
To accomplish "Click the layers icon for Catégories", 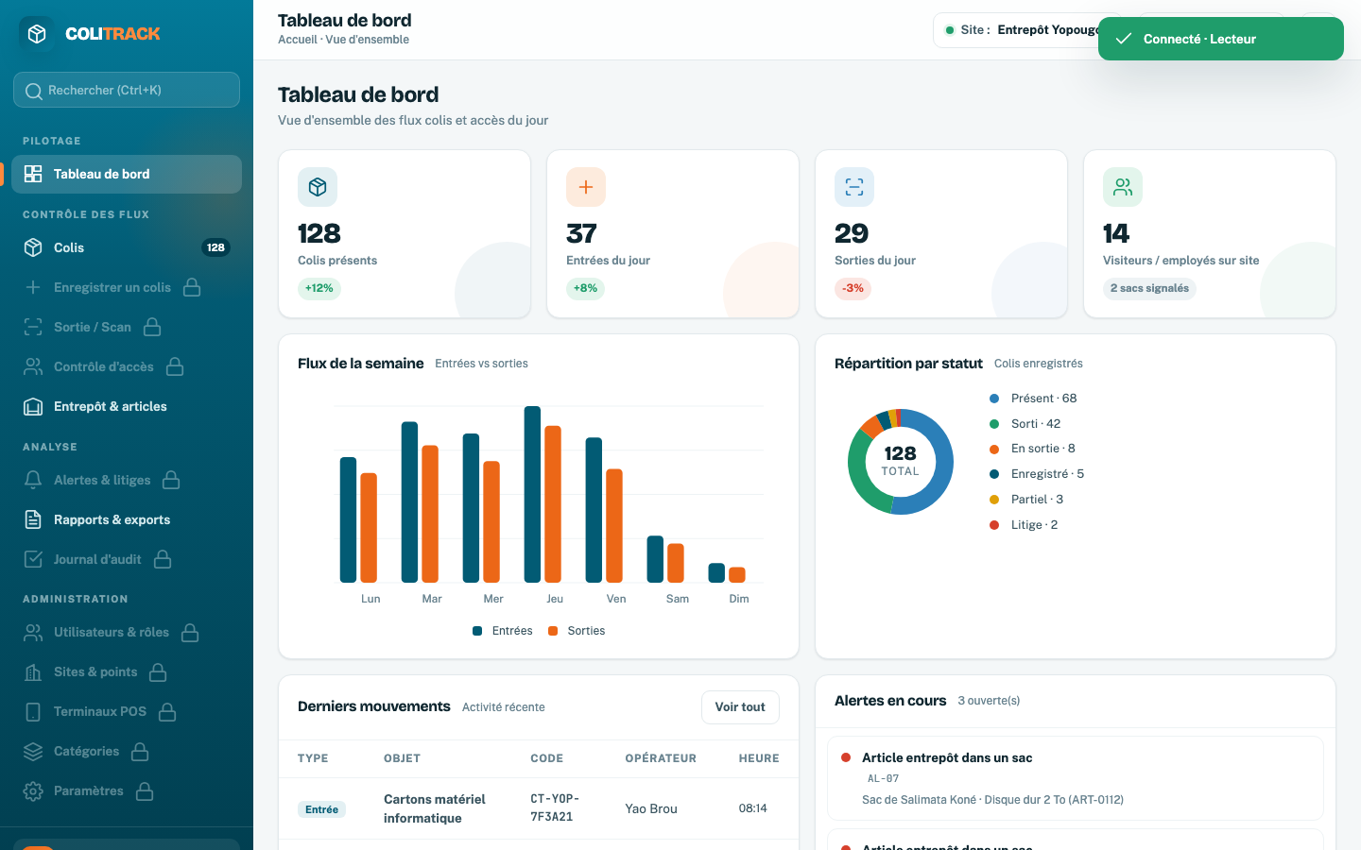I will pos(33,751).
